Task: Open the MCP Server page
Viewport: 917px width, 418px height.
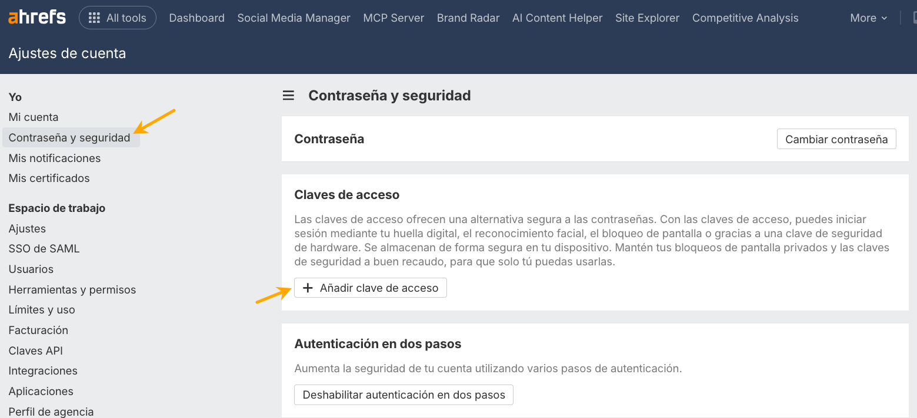Action: click(393, 18)
